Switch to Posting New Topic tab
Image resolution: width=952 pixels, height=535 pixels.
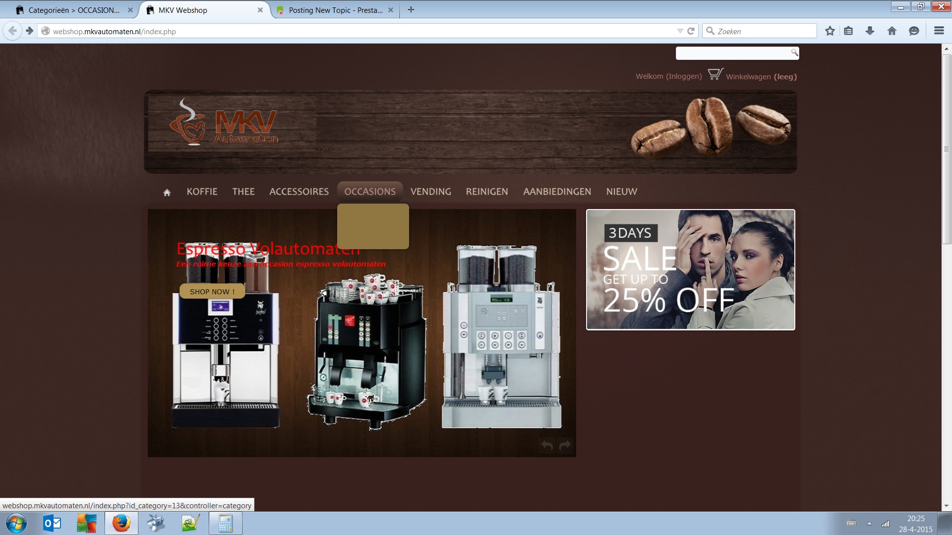pos(335,10)
